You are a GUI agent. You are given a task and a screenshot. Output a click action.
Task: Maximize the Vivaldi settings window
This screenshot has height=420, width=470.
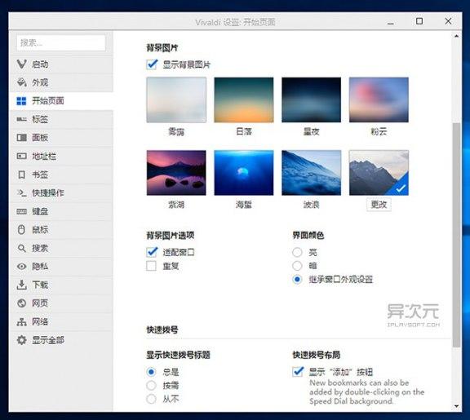(419, 21)
